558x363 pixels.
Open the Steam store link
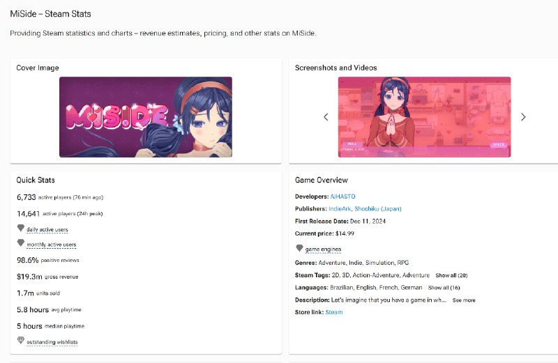[334, 312]
